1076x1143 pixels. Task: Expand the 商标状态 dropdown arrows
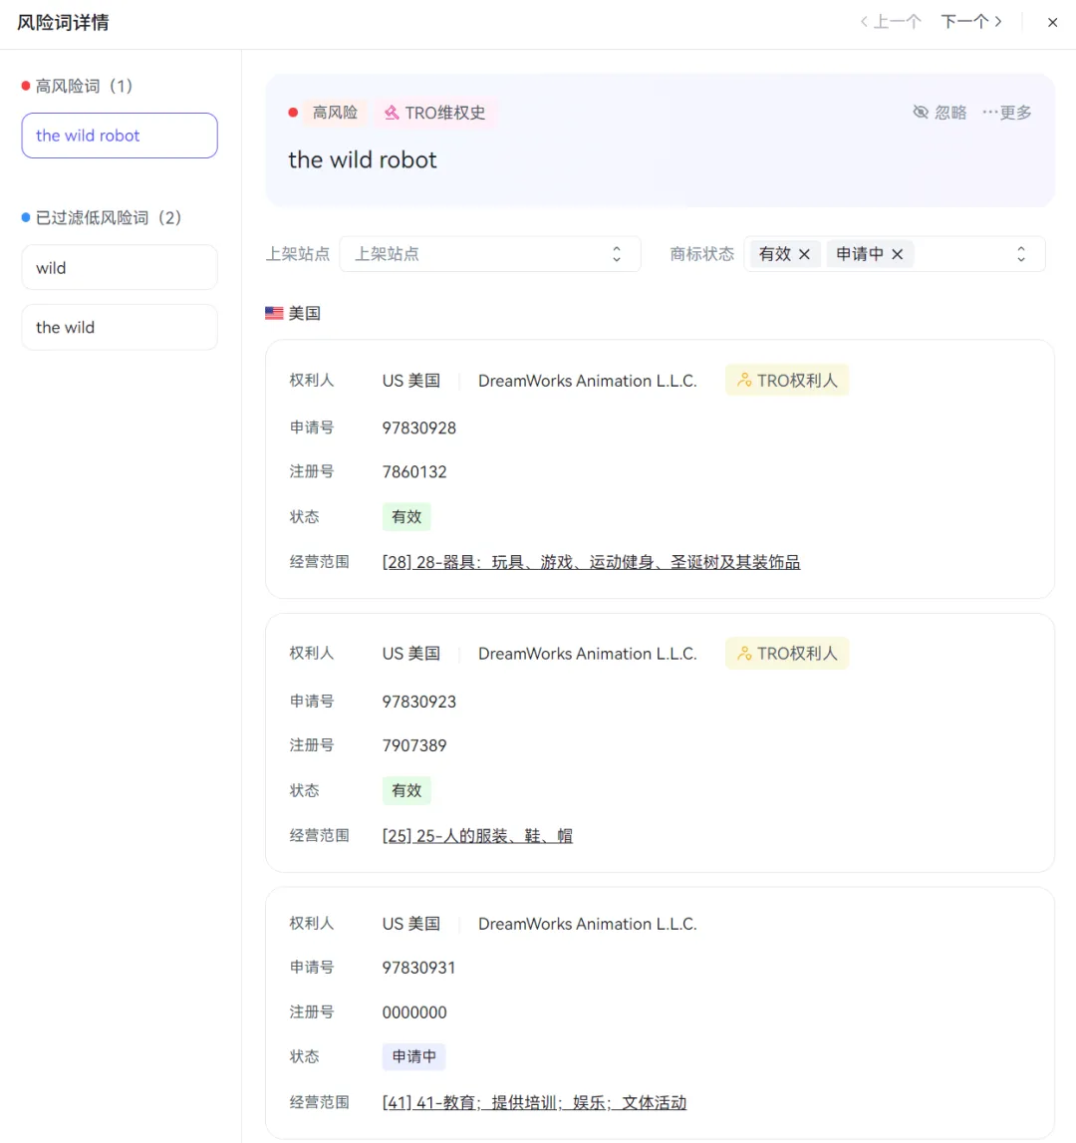coord(1020,254)
